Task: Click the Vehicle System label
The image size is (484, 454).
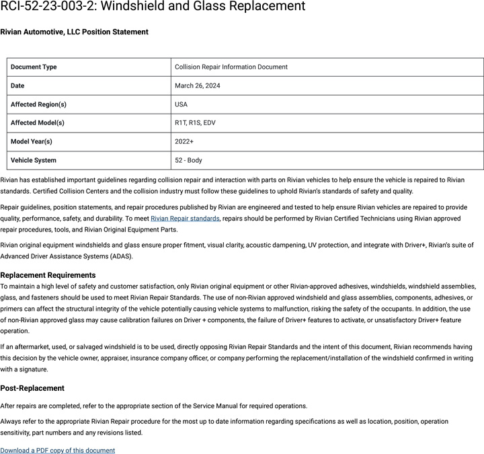Action: point(34,161)
